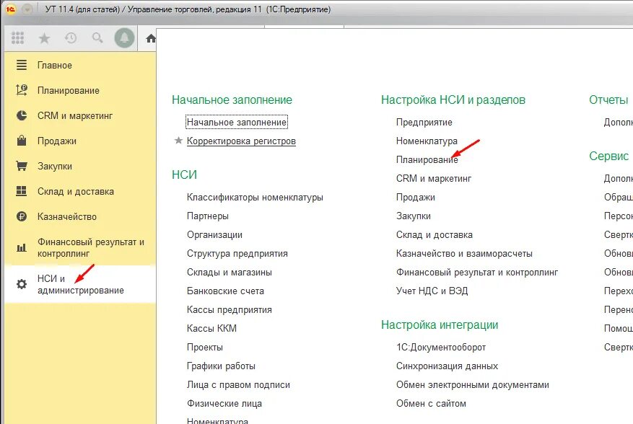Open Корректировка регистров link

241,141
